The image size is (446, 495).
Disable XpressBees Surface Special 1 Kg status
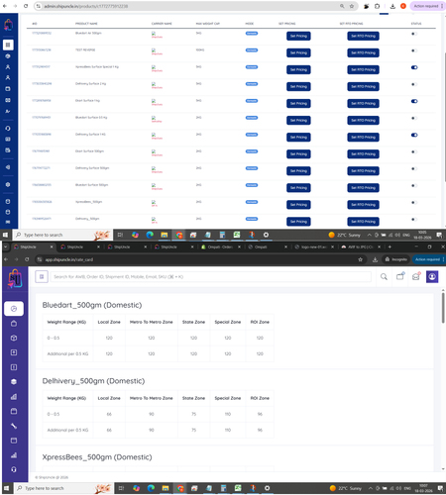coord(414,67)
